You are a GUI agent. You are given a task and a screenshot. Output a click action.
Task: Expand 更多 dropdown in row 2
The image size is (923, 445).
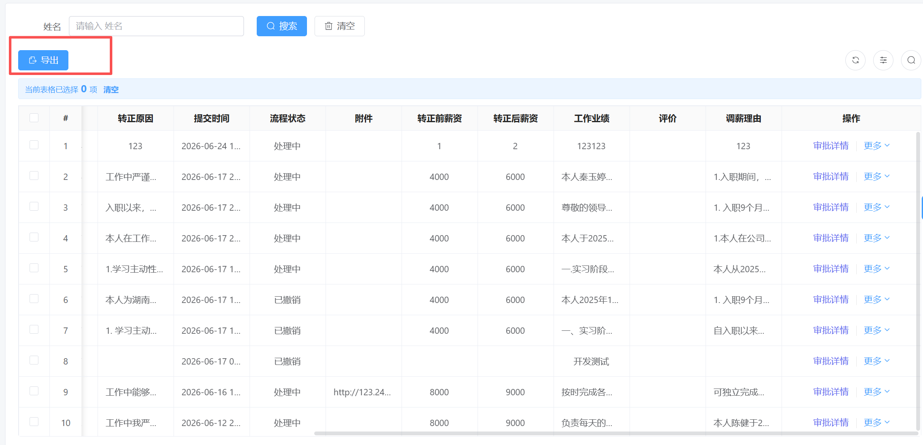[877, 177]
